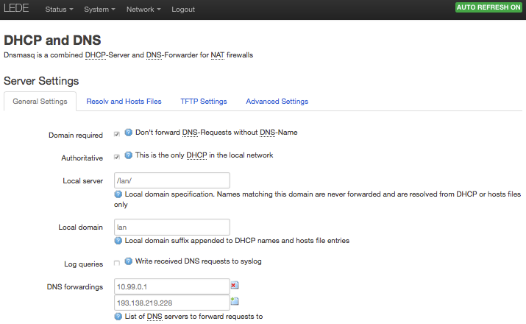
Task: Toggle the Authoritative checkbox
Action: [117, 157]
